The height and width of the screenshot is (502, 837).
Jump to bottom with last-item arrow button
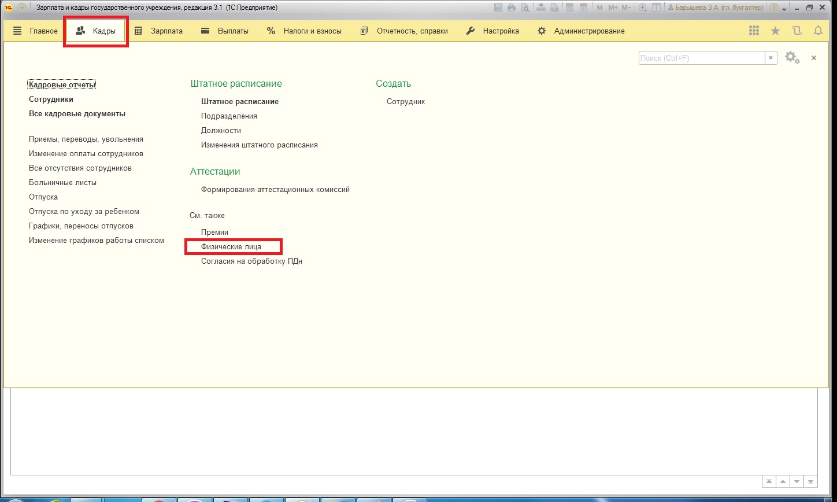coord(811,481)
